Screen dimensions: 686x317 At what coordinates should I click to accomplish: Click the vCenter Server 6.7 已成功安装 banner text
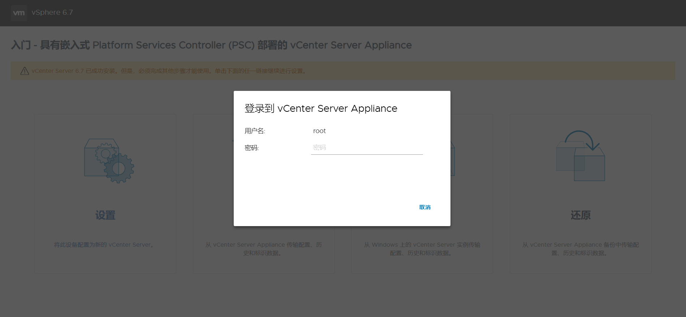(170, 71)
